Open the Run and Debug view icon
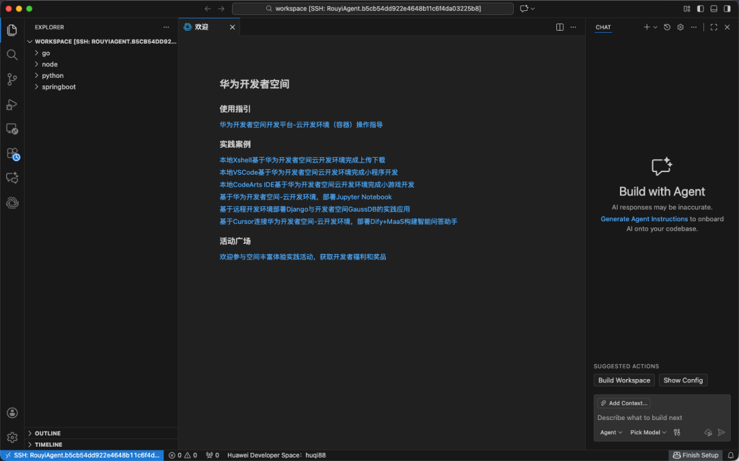This screenshot has width=739, height=461. click(12, 104)
